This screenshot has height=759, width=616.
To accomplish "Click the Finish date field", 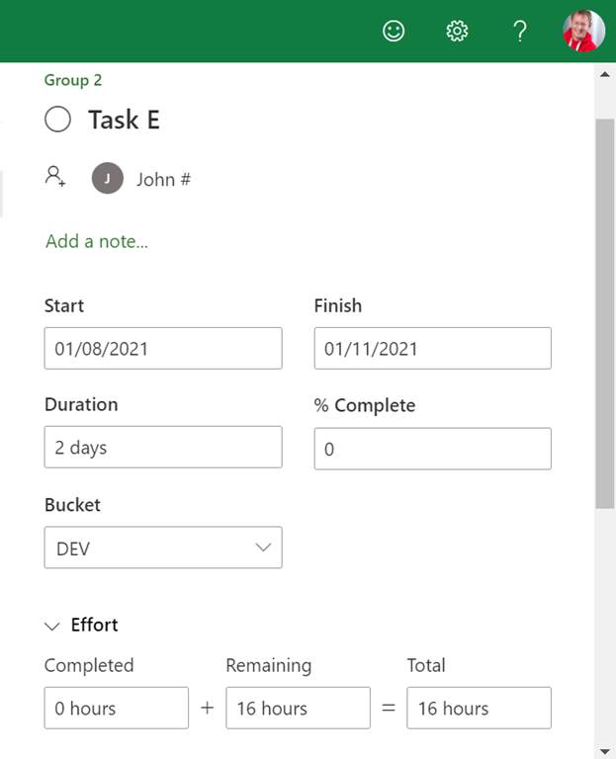I will point(432,349).
